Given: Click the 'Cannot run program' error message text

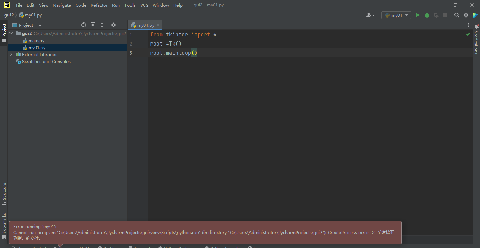Looking at the screenshot, I should pyautogui.click(x=204, y=235).
